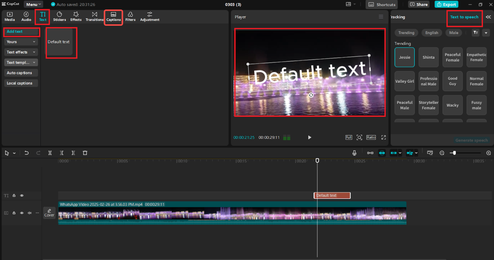The image size is (494, 260).
Task: Click the Share button
Action: point(419,4)
